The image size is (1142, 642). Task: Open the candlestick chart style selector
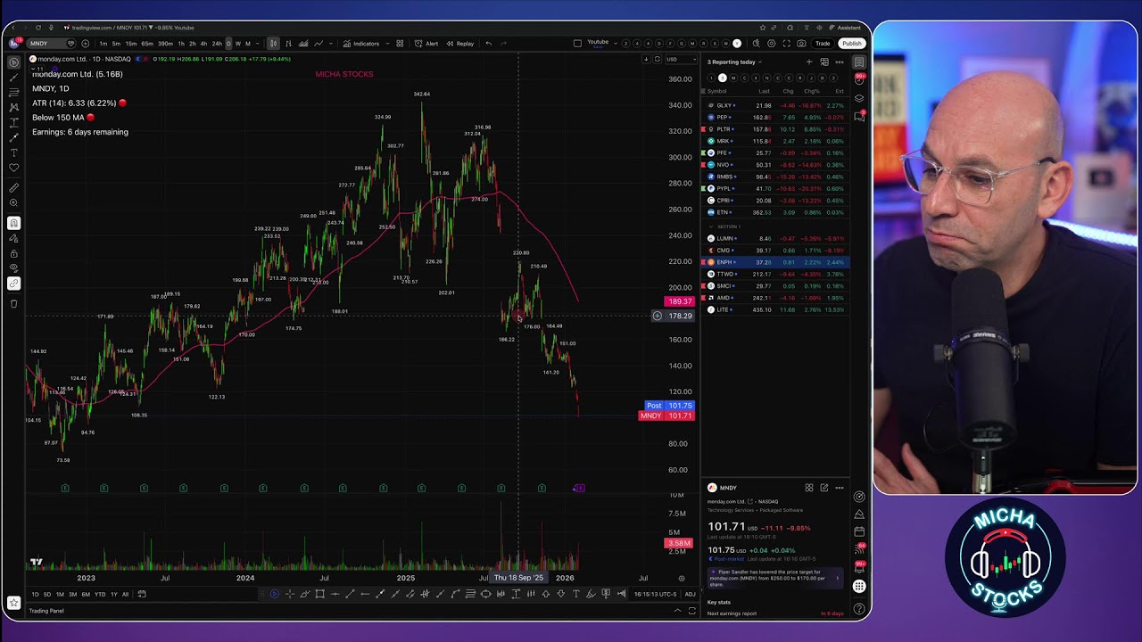(273, 44)
